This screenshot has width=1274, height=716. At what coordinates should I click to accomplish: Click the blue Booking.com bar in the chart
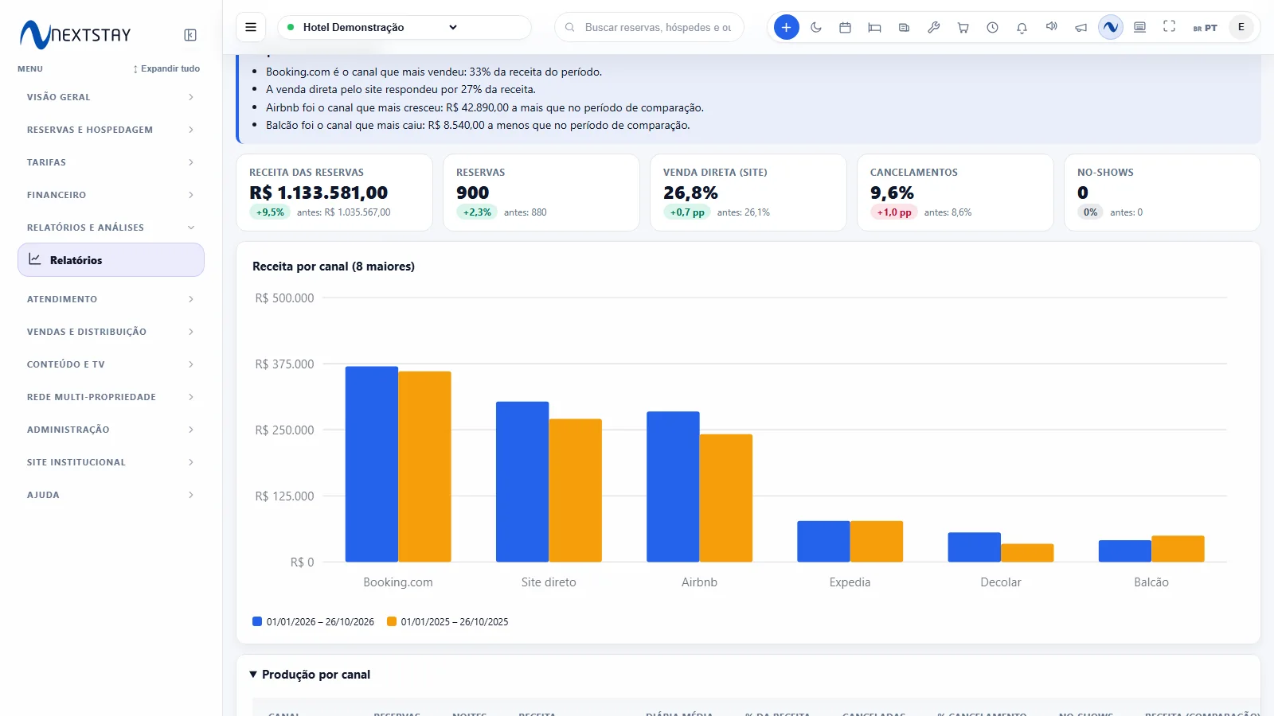coord(372,465)
